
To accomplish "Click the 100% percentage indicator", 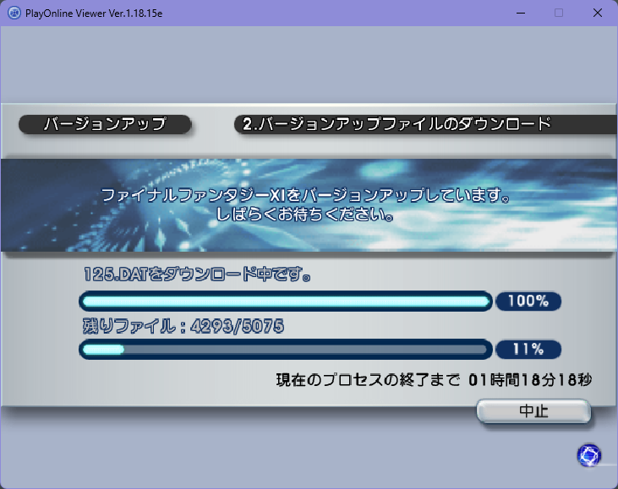I will [528, 302].
